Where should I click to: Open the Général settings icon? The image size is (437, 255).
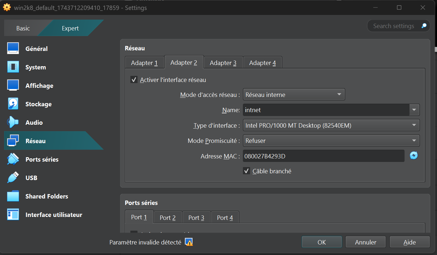pos(13,48)
